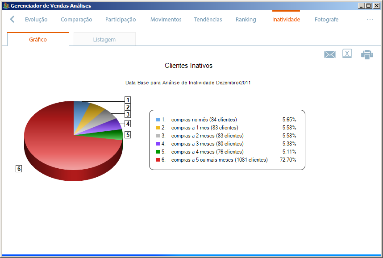
Task: Click the application icon in title bar
Action: pos(5,6)
